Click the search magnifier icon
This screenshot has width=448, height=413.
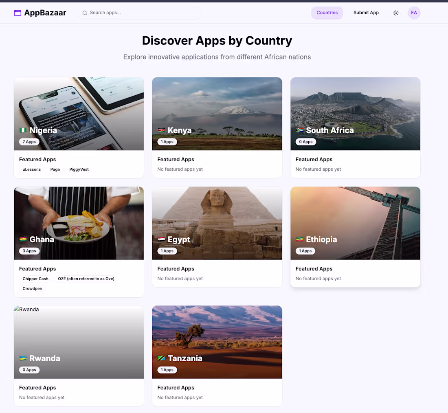(85, 13)
